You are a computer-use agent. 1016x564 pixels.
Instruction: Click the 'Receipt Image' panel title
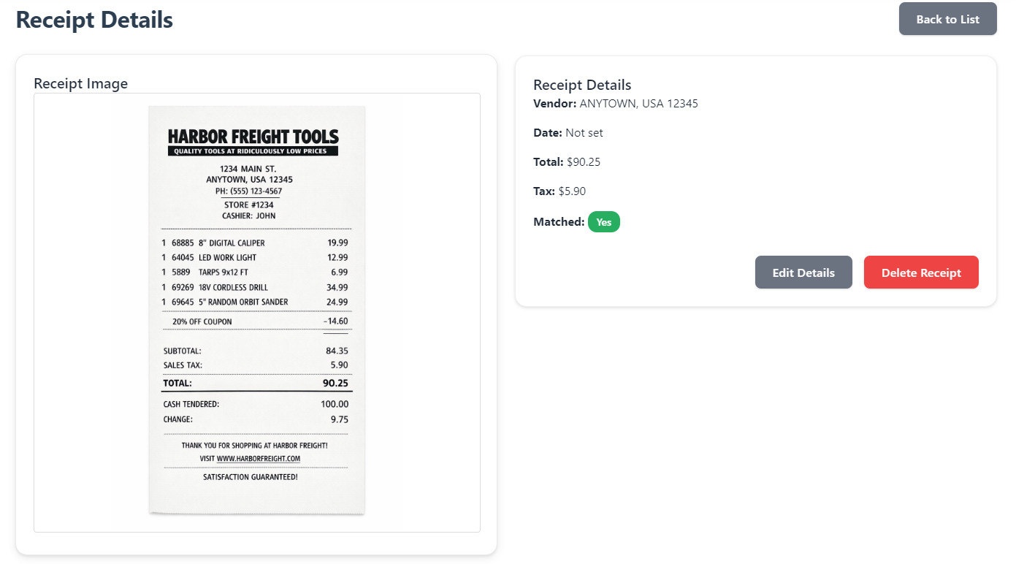[80, 83]
